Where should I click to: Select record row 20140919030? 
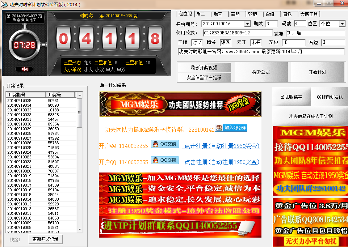(41, 124)
